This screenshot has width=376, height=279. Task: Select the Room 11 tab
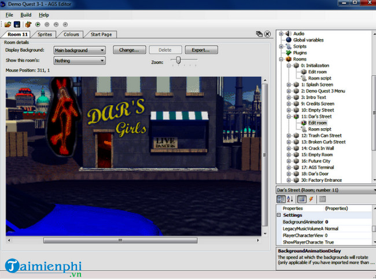coord(17,35)
